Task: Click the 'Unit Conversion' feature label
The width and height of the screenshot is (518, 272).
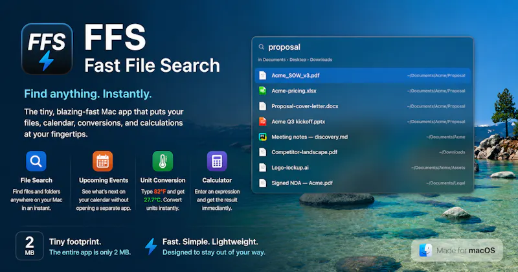Action: [x=163, y=180]
